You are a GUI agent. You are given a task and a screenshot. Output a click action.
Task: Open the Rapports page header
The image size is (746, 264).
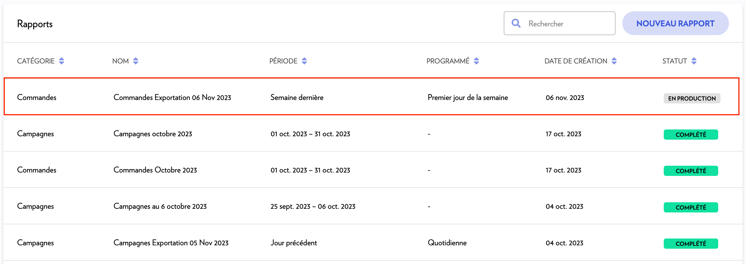click(x=35, y=24)
